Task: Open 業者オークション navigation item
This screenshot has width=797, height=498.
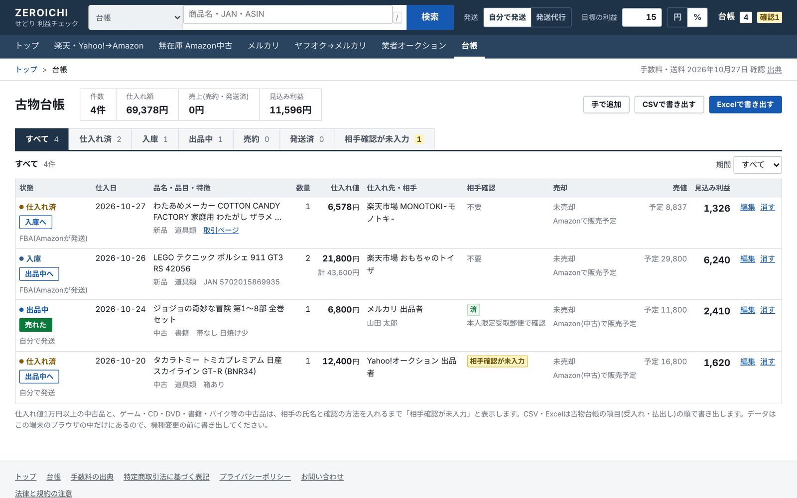Action: point(414,46)
